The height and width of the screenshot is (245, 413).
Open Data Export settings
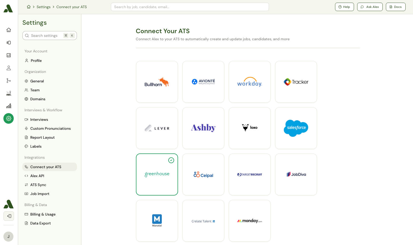click(50, 223)
